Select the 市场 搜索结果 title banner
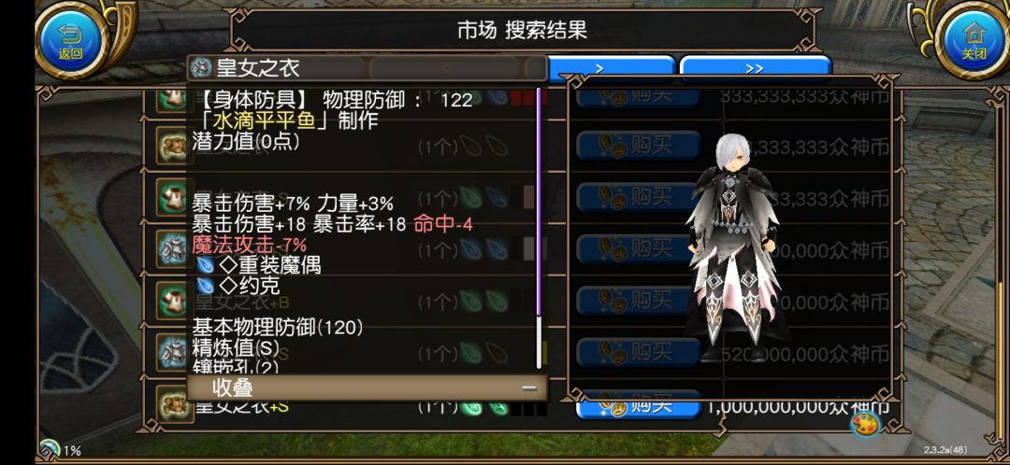Screen dimensions: 1010x465 tap(523, 30)
